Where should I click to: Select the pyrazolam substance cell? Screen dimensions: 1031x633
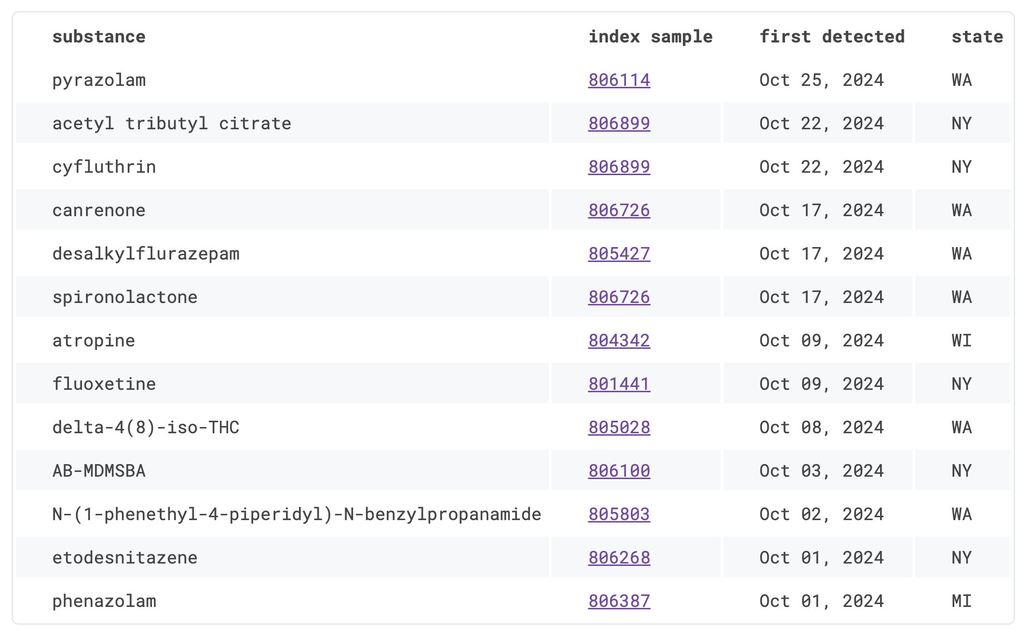99,80
